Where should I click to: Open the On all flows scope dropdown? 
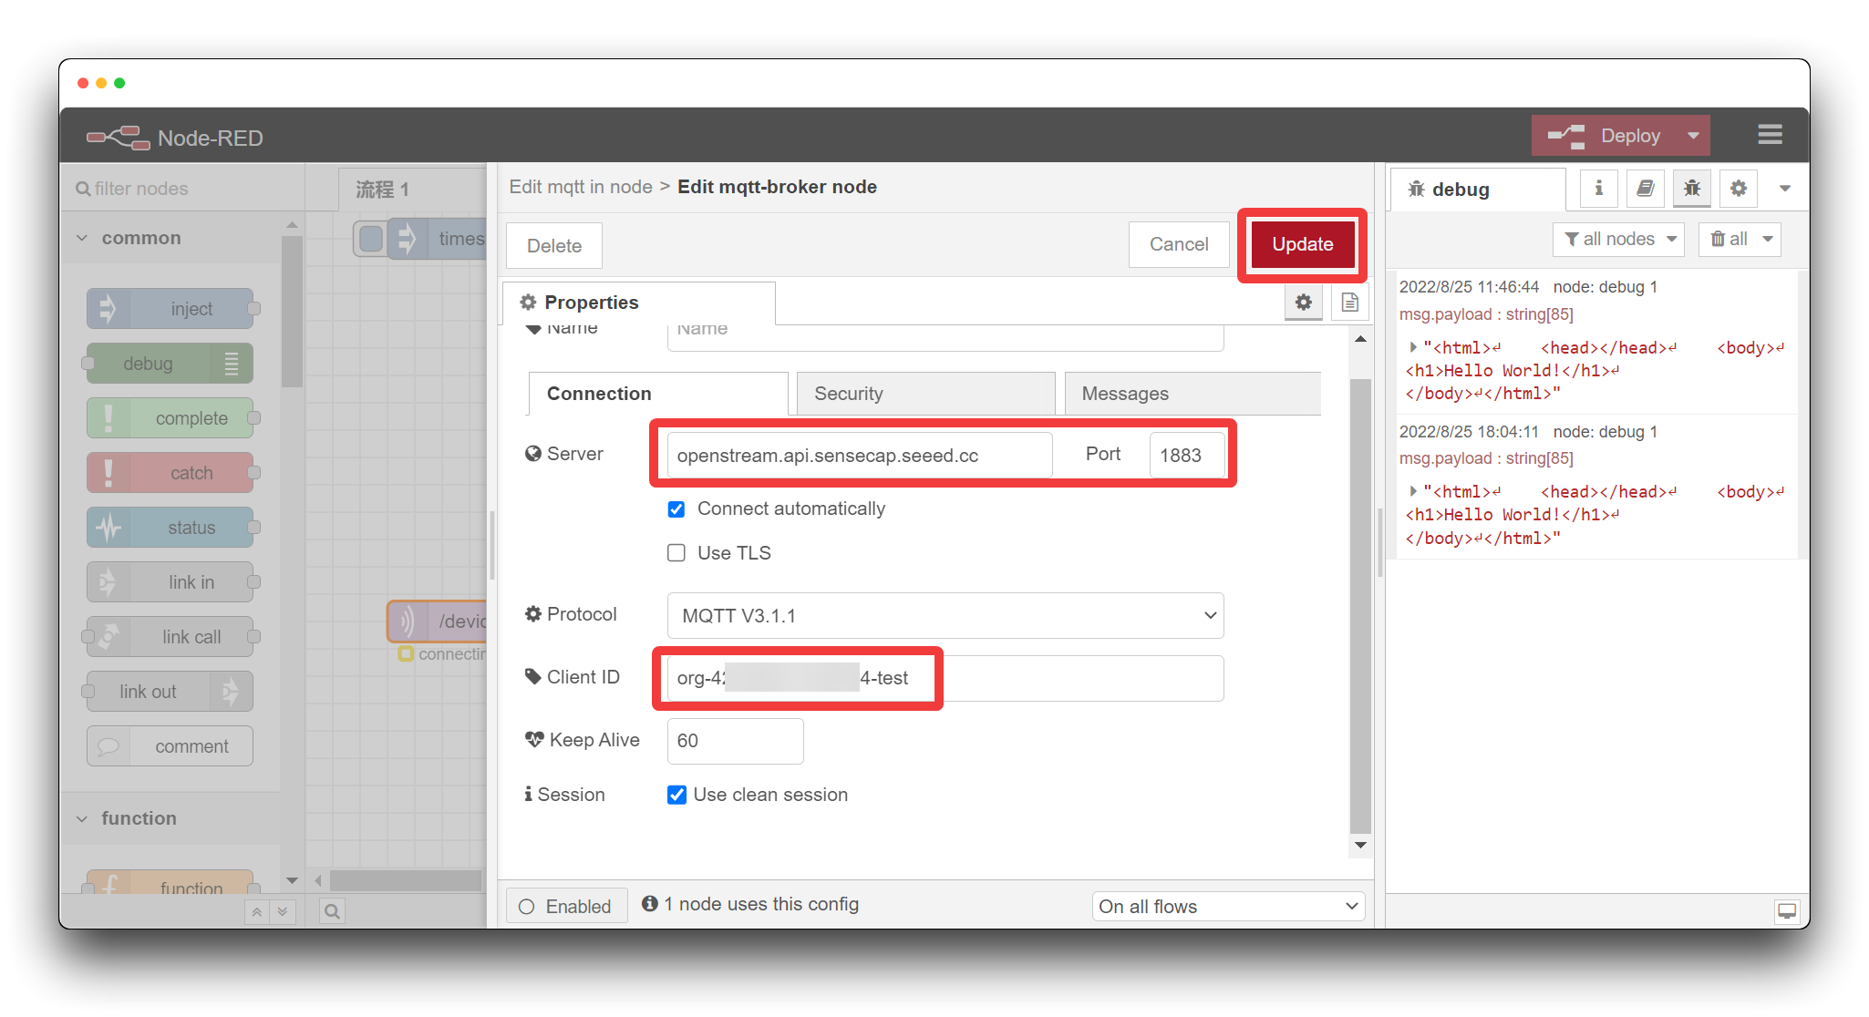click(x=1228, y=907)
